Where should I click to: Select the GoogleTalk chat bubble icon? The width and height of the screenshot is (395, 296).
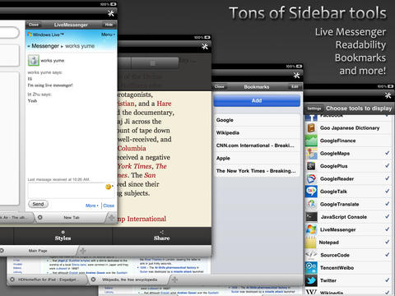pyautogui.click(x=311, y=192)
